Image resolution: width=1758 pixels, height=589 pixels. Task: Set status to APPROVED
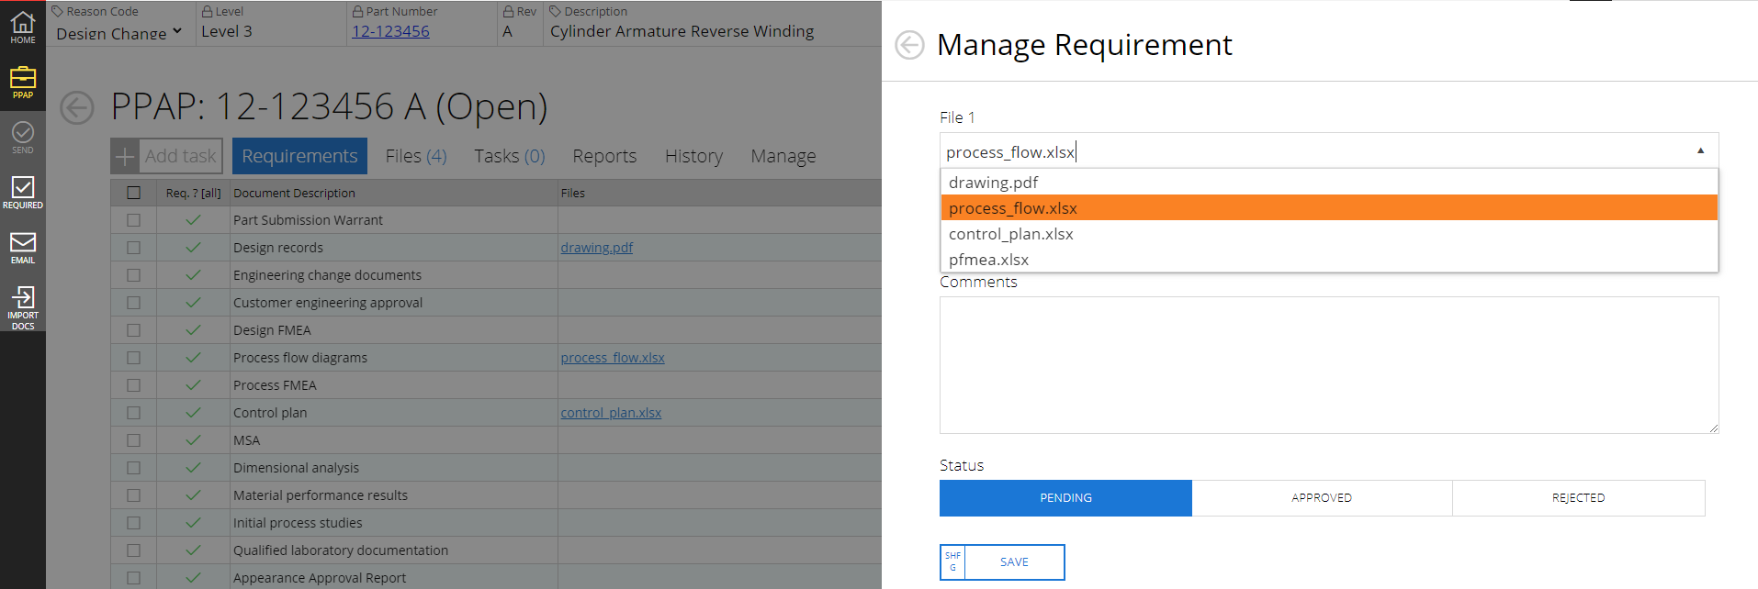point(1322,498)
